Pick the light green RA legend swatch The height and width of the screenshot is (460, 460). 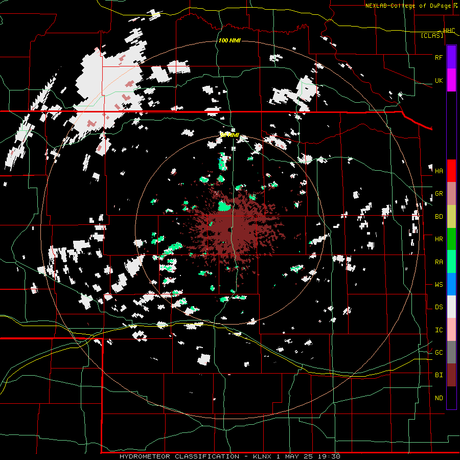tap(451, 262)
